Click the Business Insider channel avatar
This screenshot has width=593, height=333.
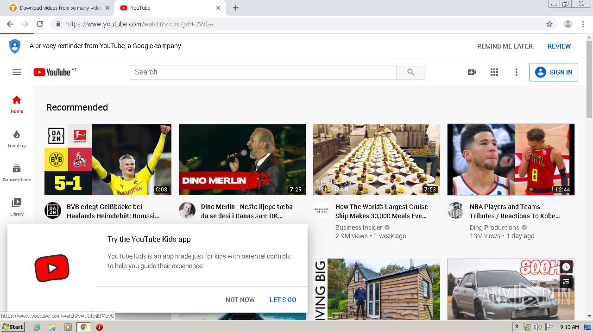pyautogui.click(x=322, y=210)
